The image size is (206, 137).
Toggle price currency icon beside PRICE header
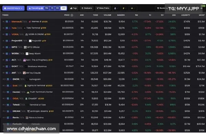pyautogui.click(x=72, y=15)
